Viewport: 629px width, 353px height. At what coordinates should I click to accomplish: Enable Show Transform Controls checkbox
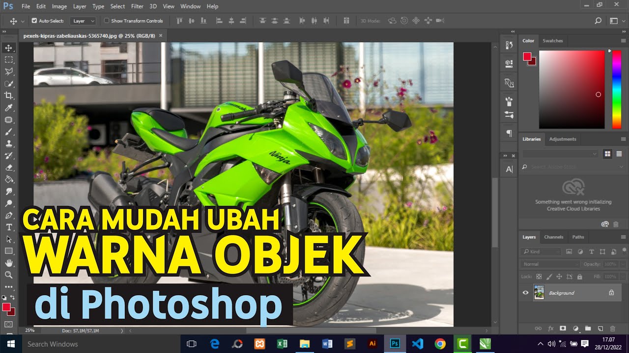[106, 21]
